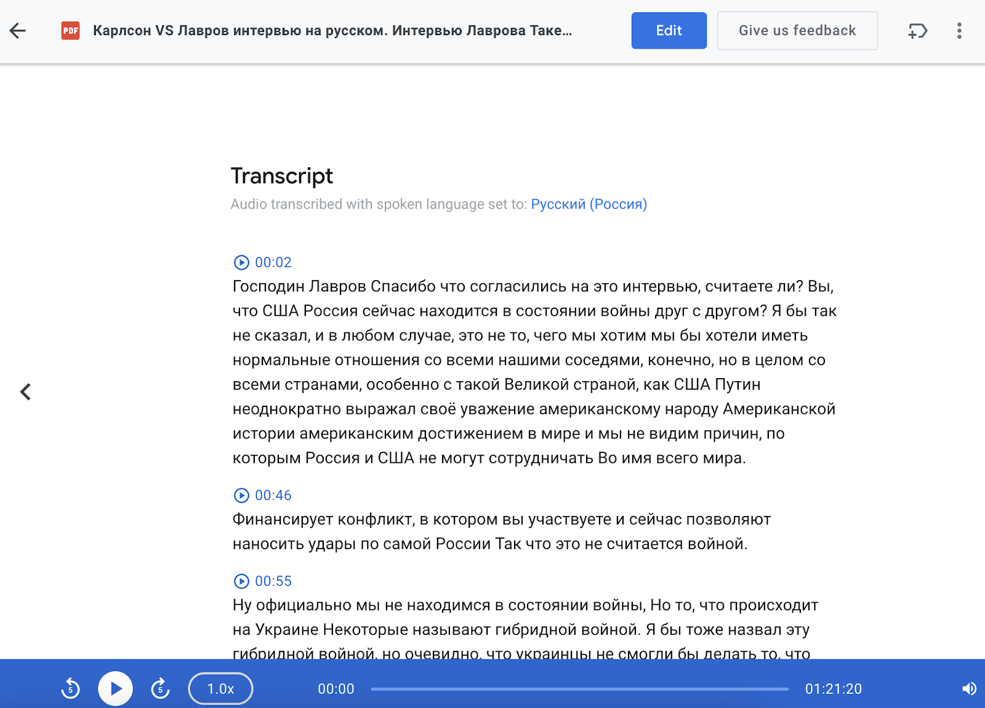Rewind audio 5 seconds

click(71, 688)
